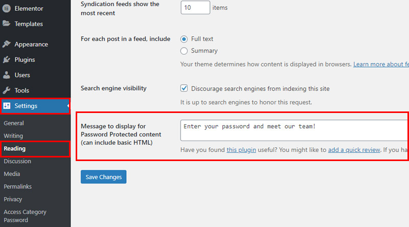Select the Plugins plug icon
Viewport: 409px width, 227px height.
click(7, 59)
